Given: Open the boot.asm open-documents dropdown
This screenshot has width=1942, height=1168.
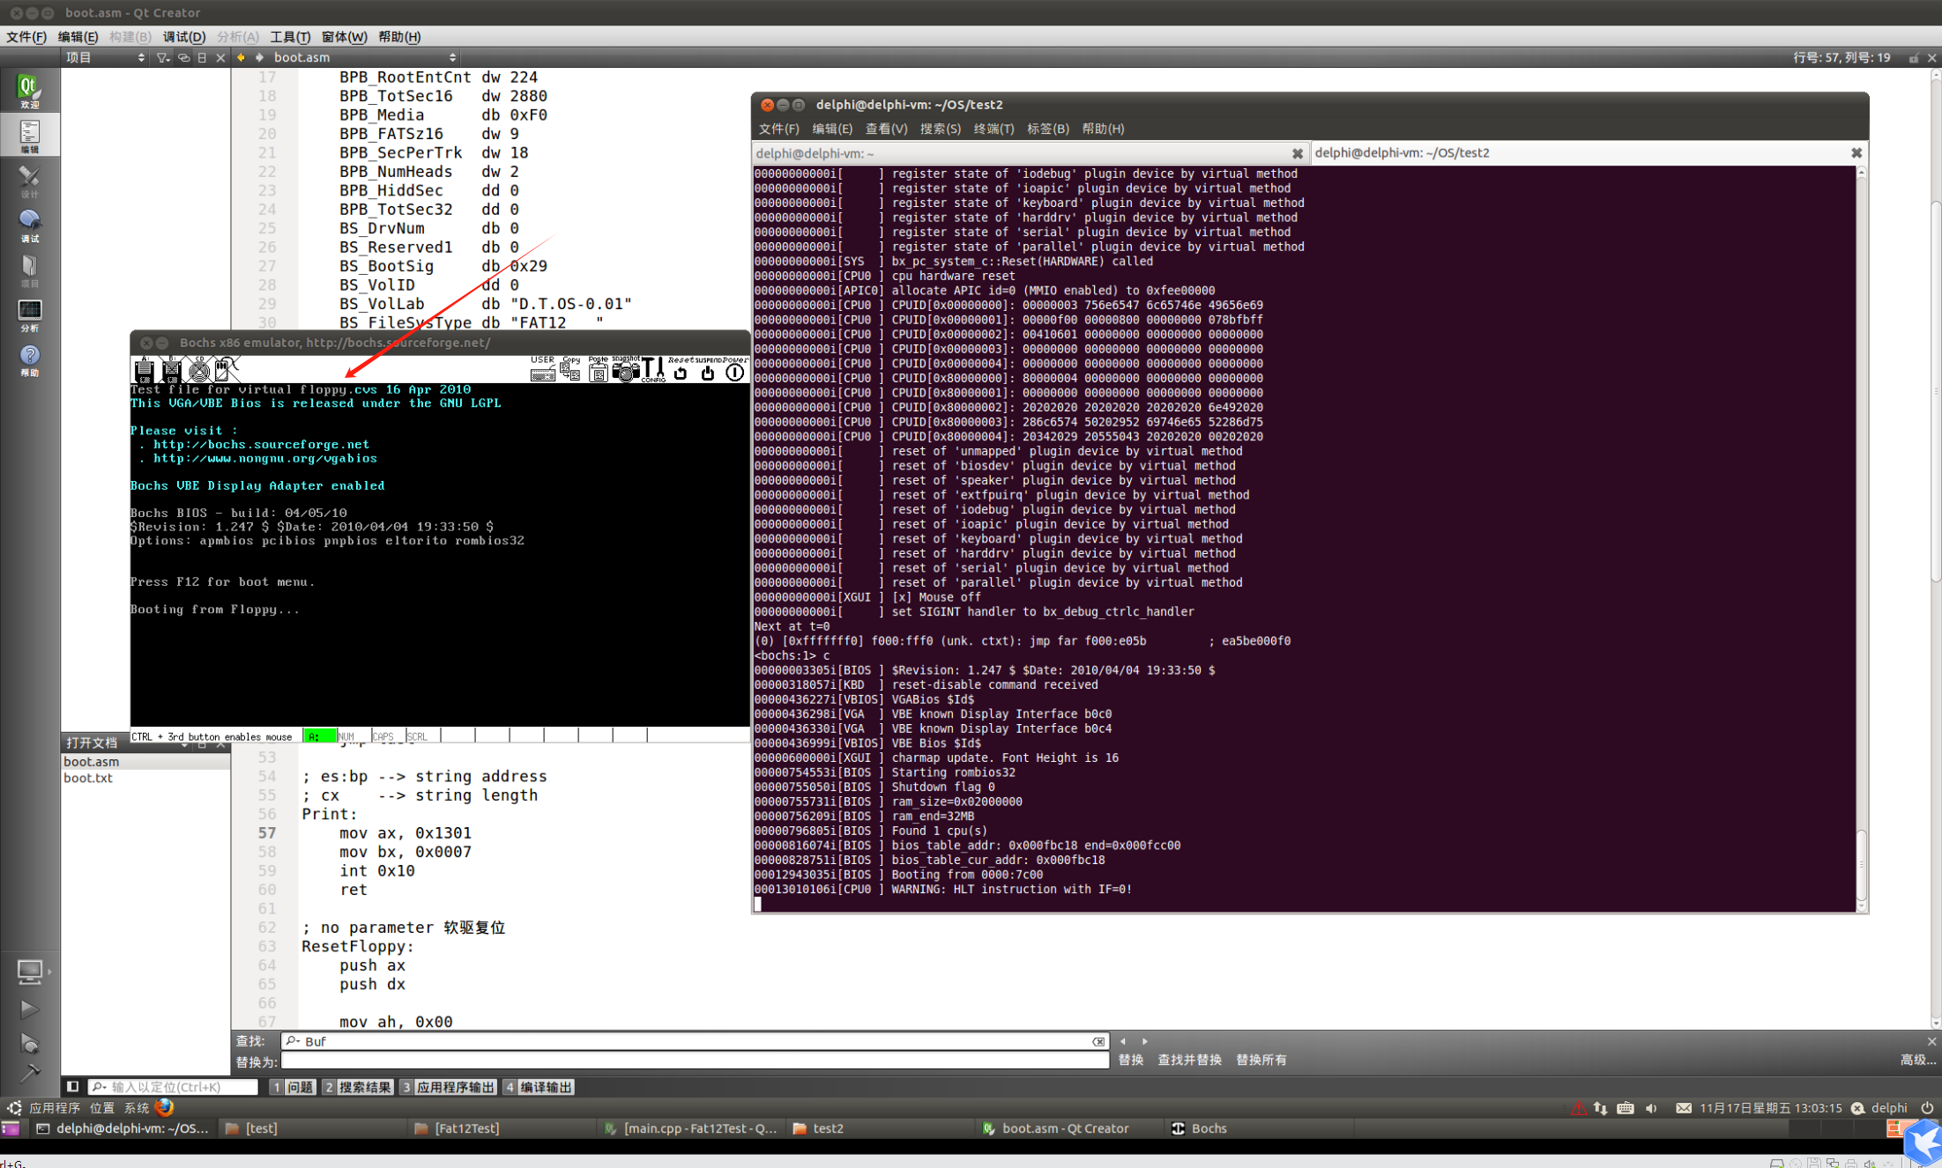Looking at the screenshot, I should [x=363, y=57].
